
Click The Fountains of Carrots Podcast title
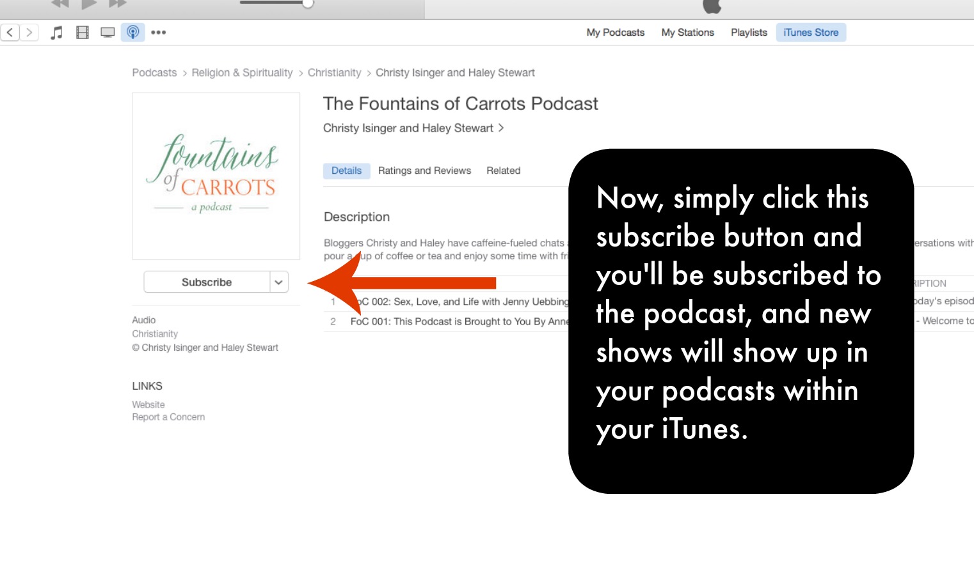[461, 103]
